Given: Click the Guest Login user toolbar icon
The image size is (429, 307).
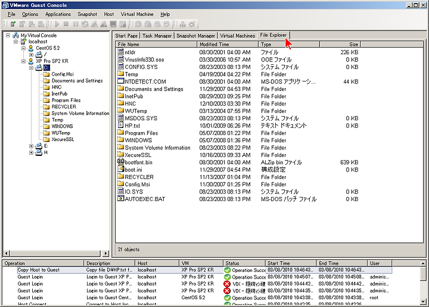Looking at the screenshot, I should 94,24.
